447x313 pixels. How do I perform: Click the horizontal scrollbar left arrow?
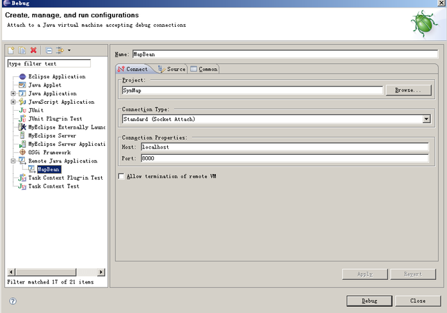point(11,272)
